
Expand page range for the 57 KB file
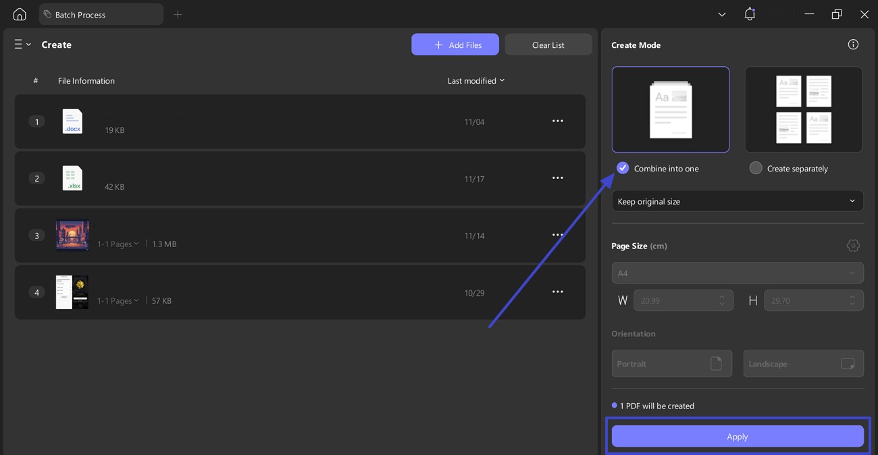[x=118, y=300]
